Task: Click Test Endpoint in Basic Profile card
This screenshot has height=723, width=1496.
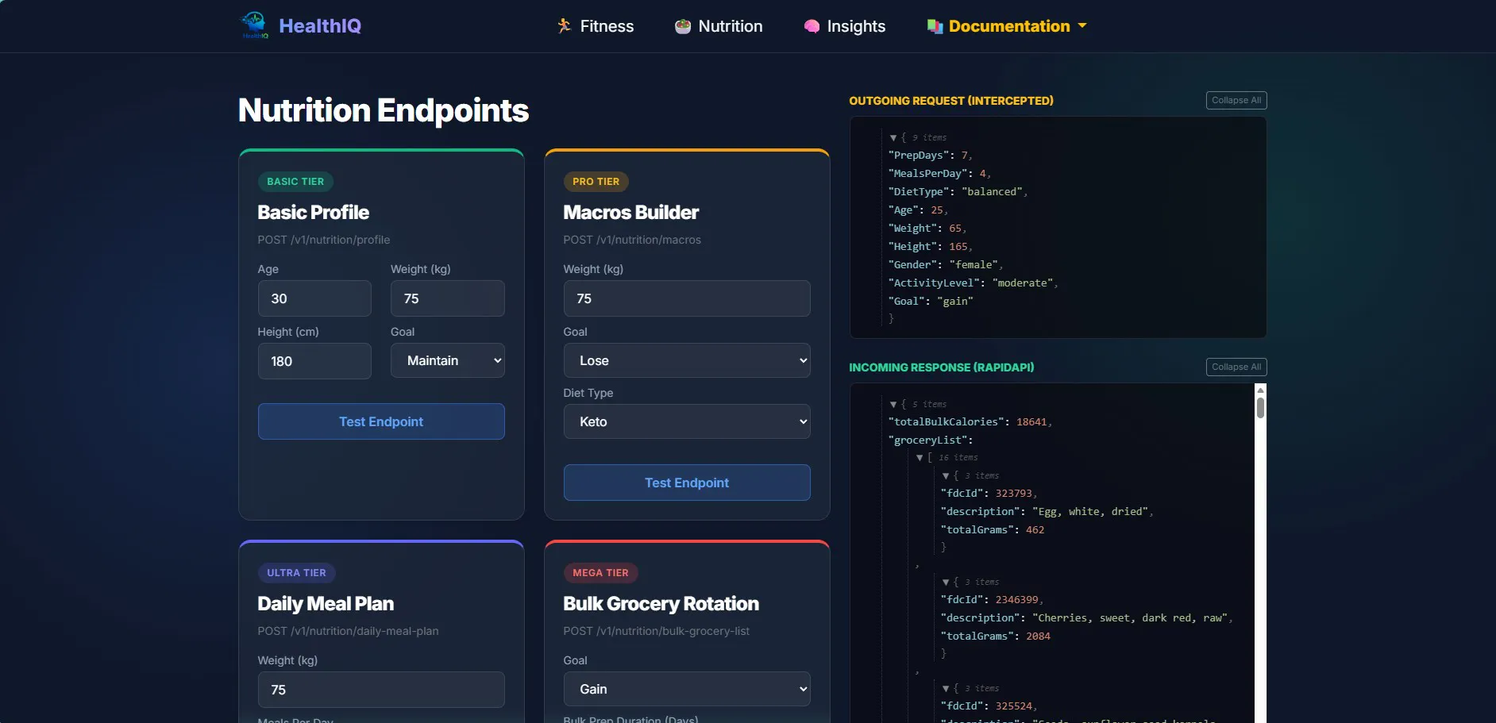Action: [x=381, y=421]
